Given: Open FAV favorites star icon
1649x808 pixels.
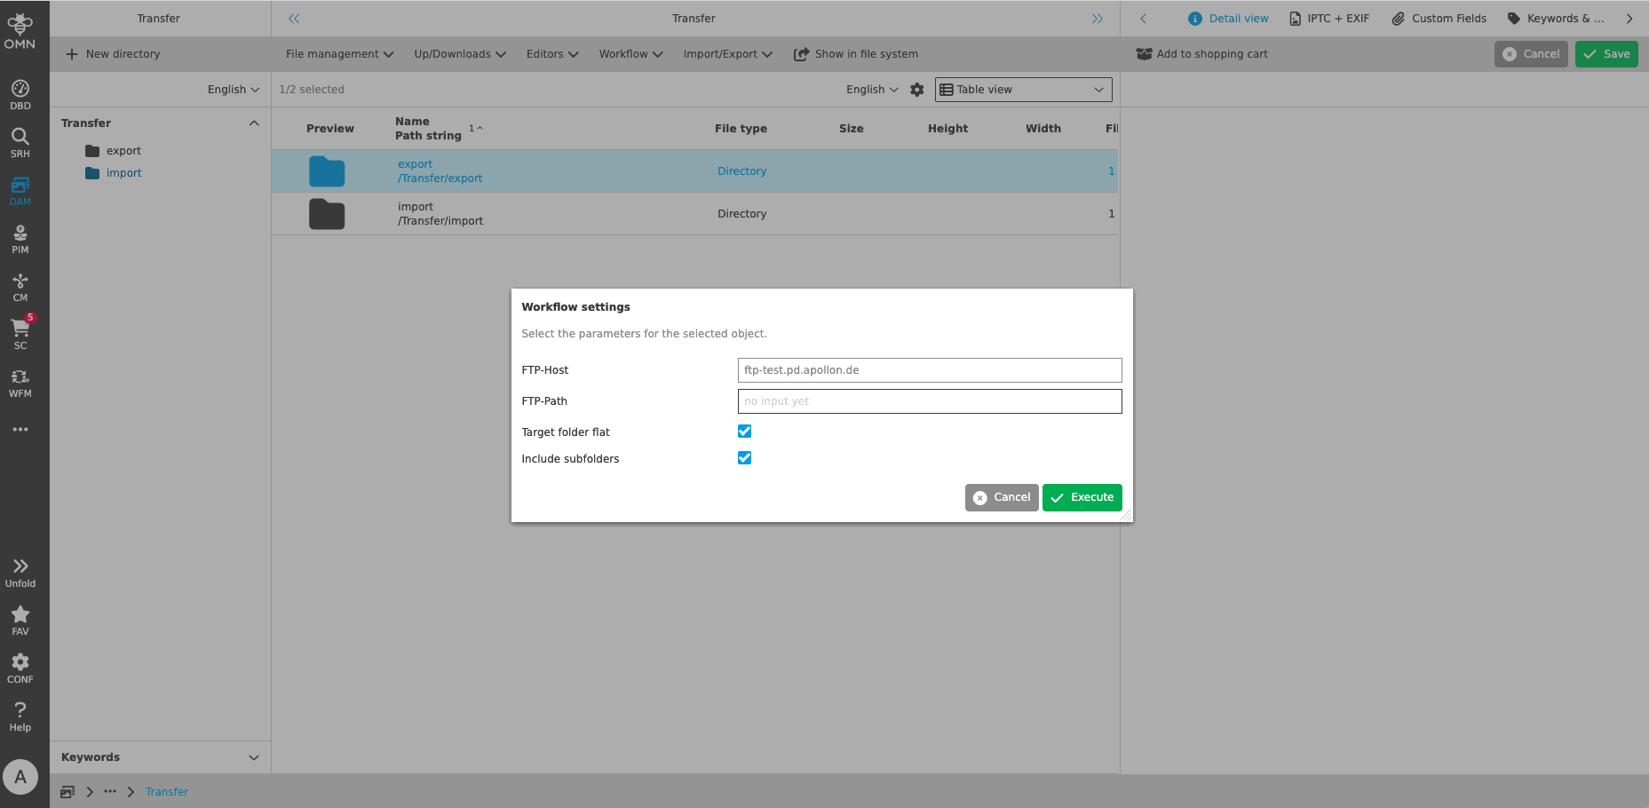Looking at the screenshot, I should point(20,620).
